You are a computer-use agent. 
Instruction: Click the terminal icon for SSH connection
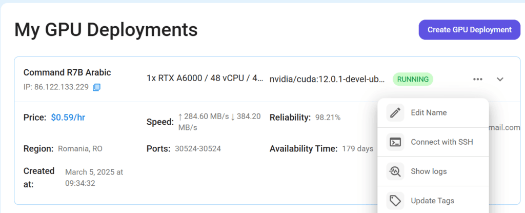(x=395, y=142)
